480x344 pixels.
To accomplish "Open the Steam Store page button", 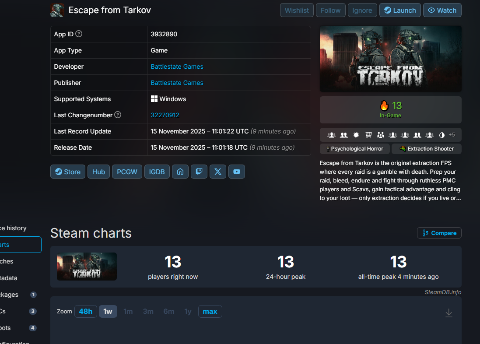I will click(68, 172).
